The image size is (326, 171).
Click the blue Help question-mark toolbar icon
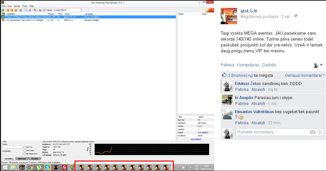[40, 10]
